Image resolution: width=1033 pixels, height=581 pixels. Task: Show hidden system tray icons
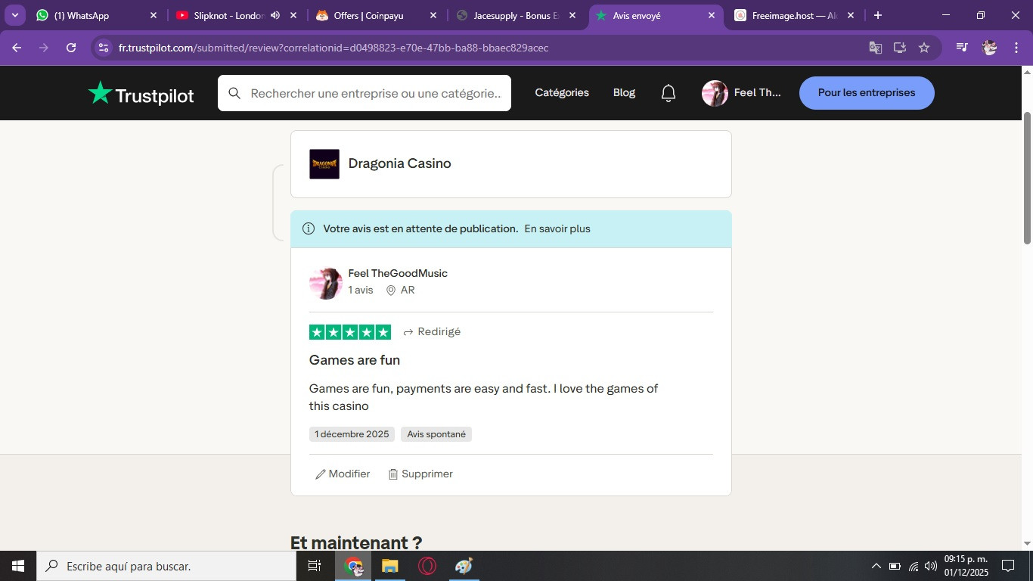(876, 566)
